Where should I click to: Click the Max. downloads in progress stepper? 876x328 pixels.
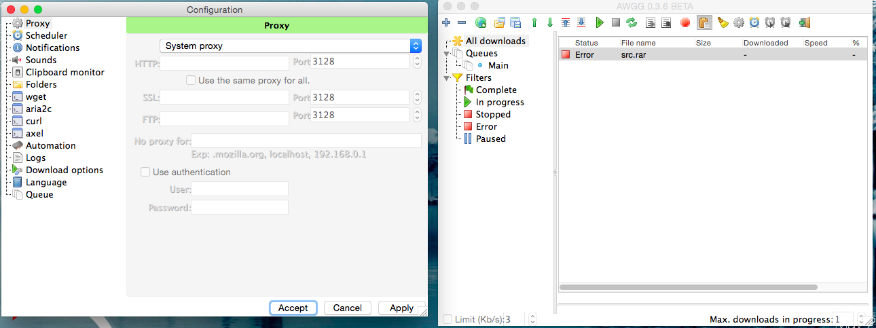(x=862, y=319)
